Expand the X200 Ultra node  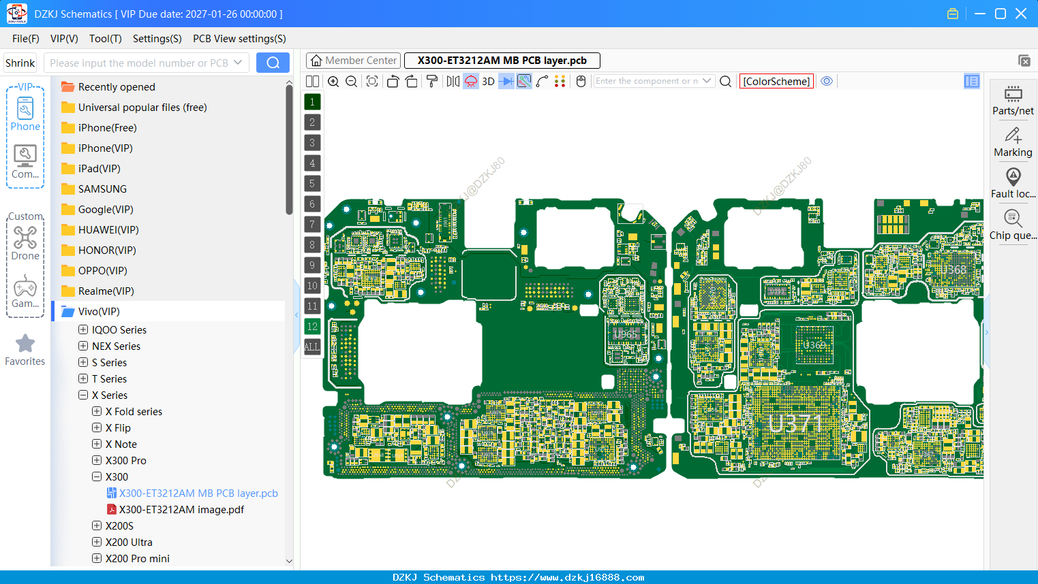(97, 542)
